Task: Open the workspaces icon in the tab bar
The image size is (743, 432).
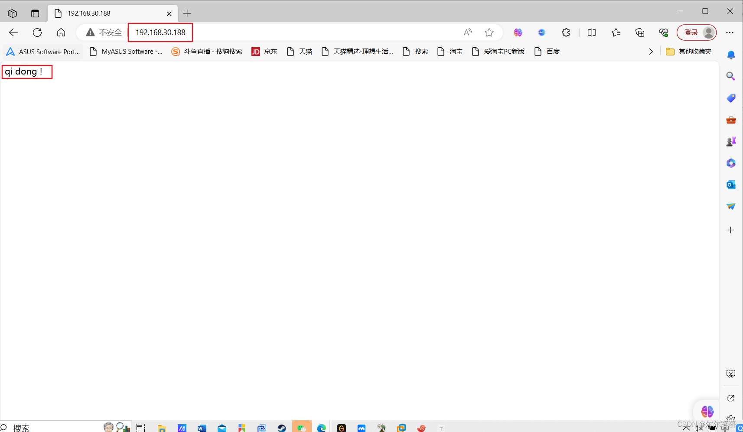Action: pos(12,13)
